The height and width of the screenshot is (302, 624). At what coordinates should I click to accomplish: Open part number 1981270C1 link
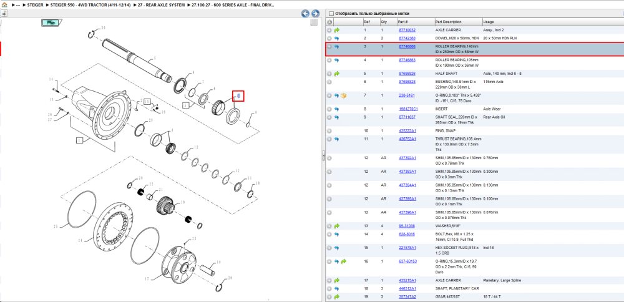pos(407,109)
